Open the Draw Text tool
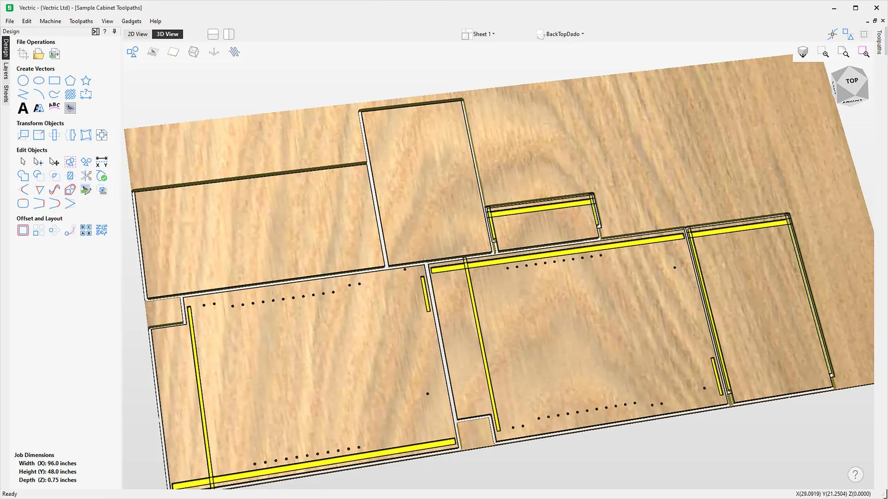The width and height of the screenshot is (888, 499). point(23,108)
